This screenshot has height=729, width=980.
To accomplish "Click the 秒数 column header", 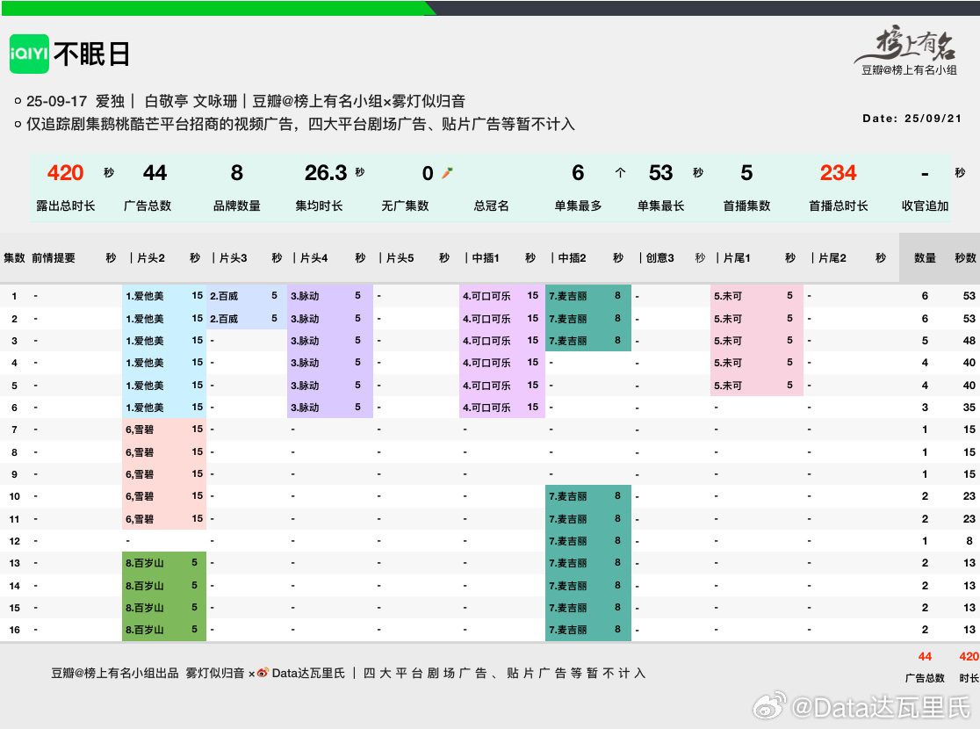I will coord(966,257).
